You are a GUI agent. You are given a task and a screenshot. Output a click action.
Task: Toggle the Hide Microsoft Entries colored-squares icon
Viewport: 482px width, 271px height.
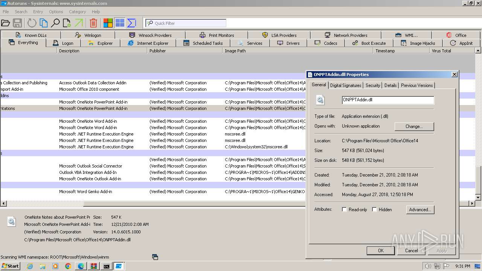point(108,23)
